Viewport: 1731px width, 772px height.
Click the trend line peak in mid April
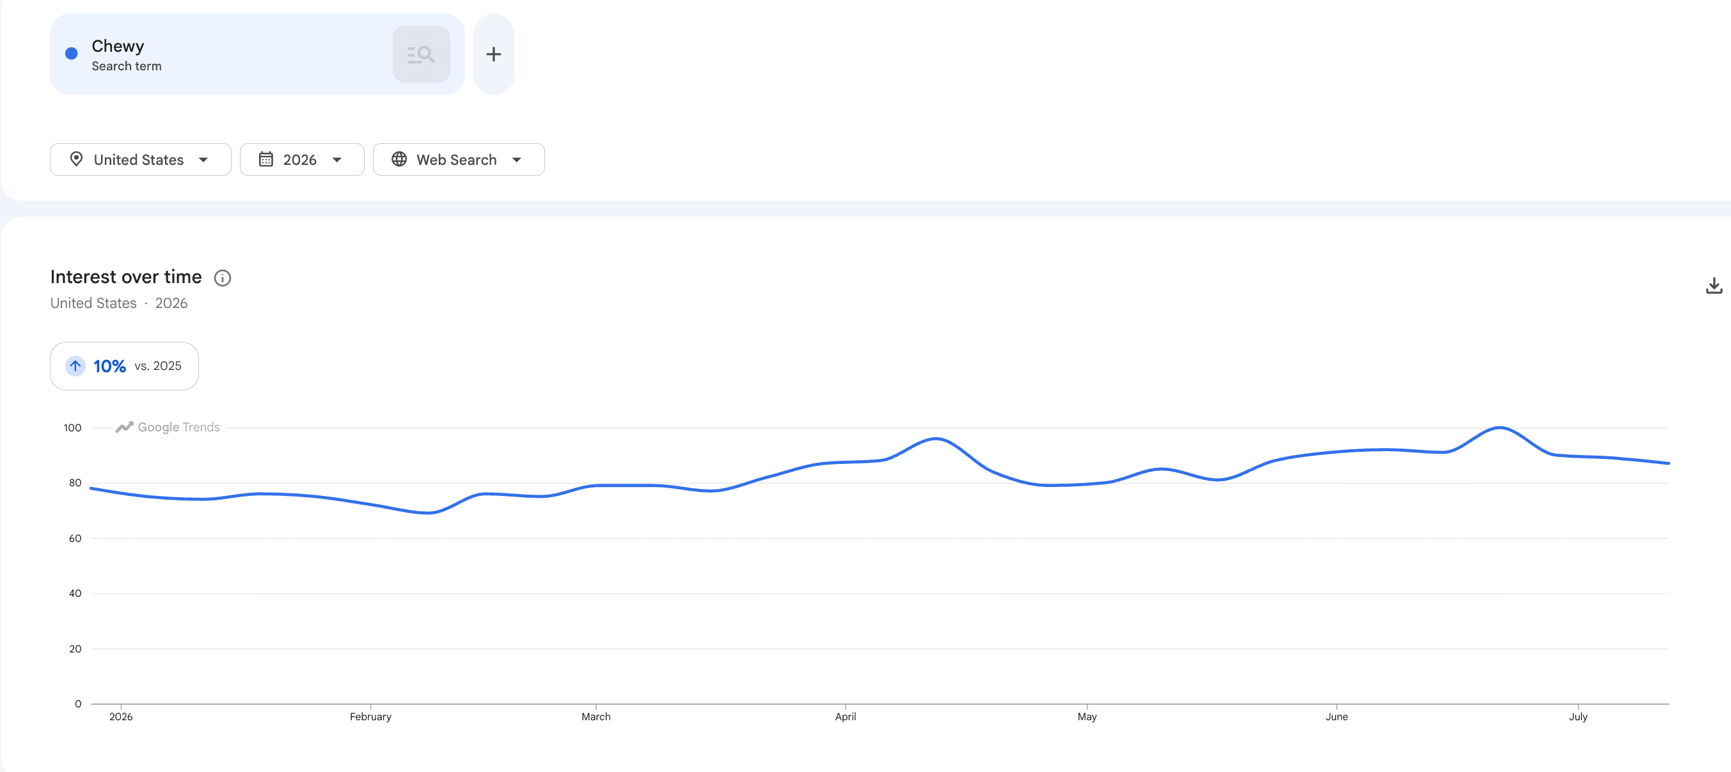[x=936, y=438]
